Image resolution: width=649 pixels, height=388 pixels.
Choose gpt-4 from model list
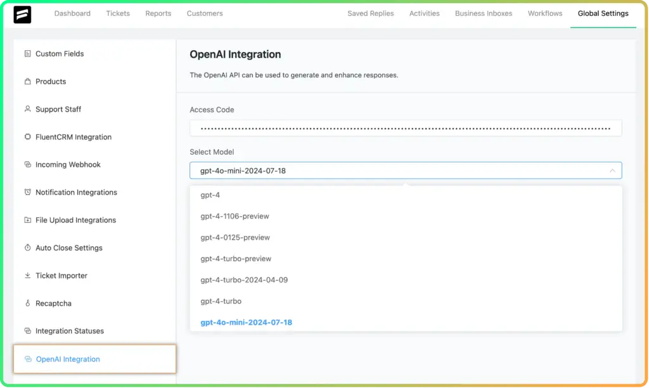coord(406,195)
